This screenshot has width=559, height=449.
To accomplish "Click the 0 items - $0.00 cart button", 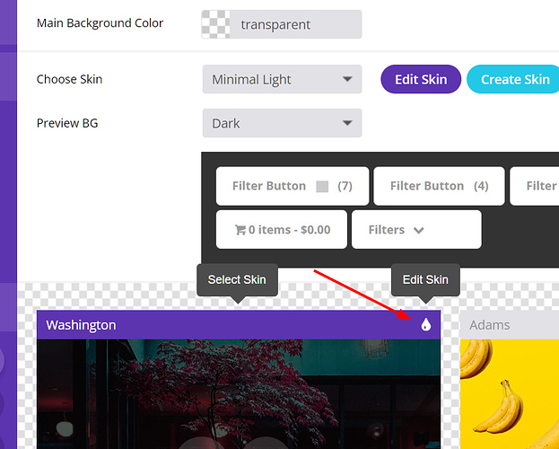I will (x=282, y=230).
